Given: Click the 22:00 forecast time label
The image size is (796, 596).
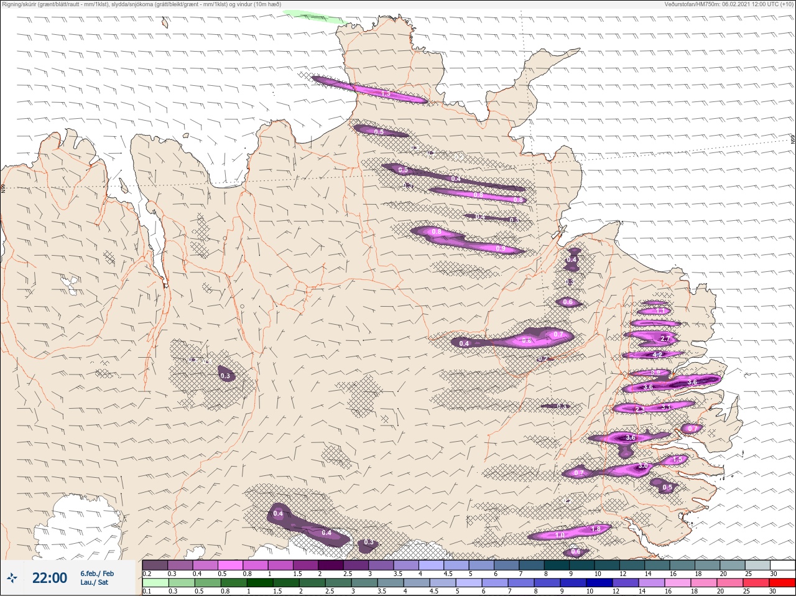Looking at the screenshot, I should tap(50, 578).
